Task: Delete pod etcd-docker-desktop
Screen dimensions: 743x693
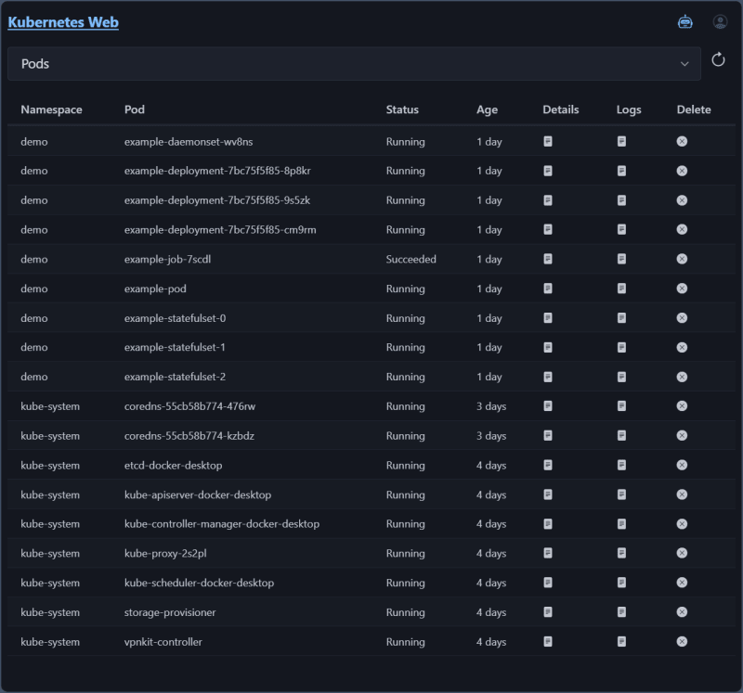Action: 682,466
